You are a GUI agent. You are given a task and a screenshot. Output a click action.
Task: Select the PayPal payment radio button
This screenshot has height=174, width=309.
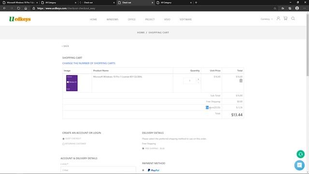click(x=143, y=170)
